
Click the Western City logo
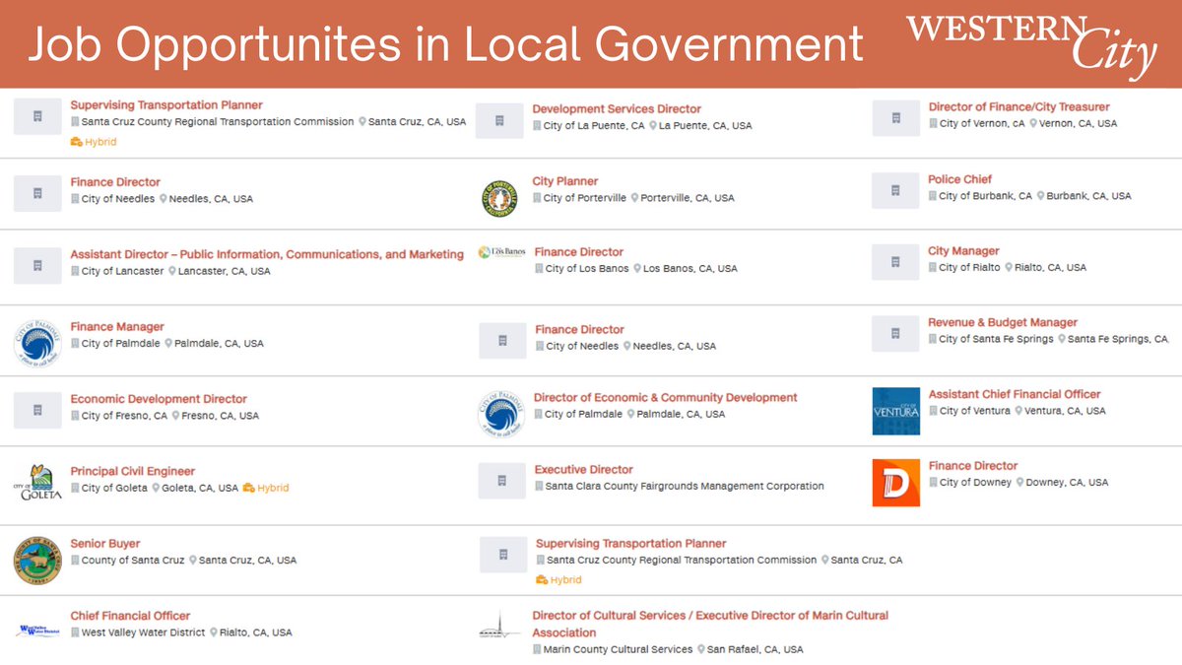coord(1031,46)
